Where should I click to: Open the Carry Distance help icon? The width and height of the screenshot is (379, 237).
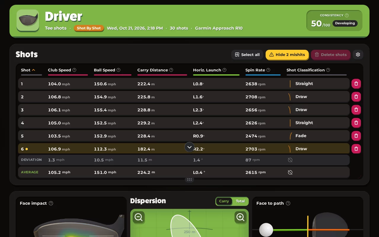(x=171, y=70)
